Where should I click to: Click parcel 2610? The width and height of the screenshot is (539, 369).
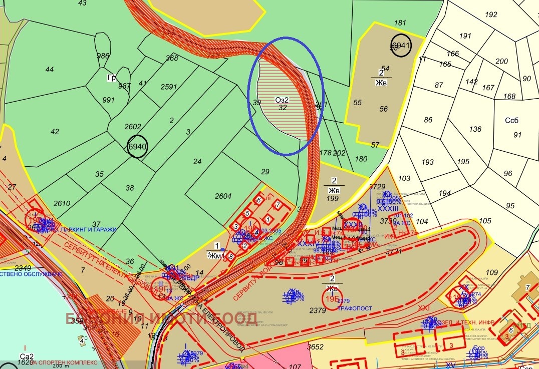(x=62, y=203)
